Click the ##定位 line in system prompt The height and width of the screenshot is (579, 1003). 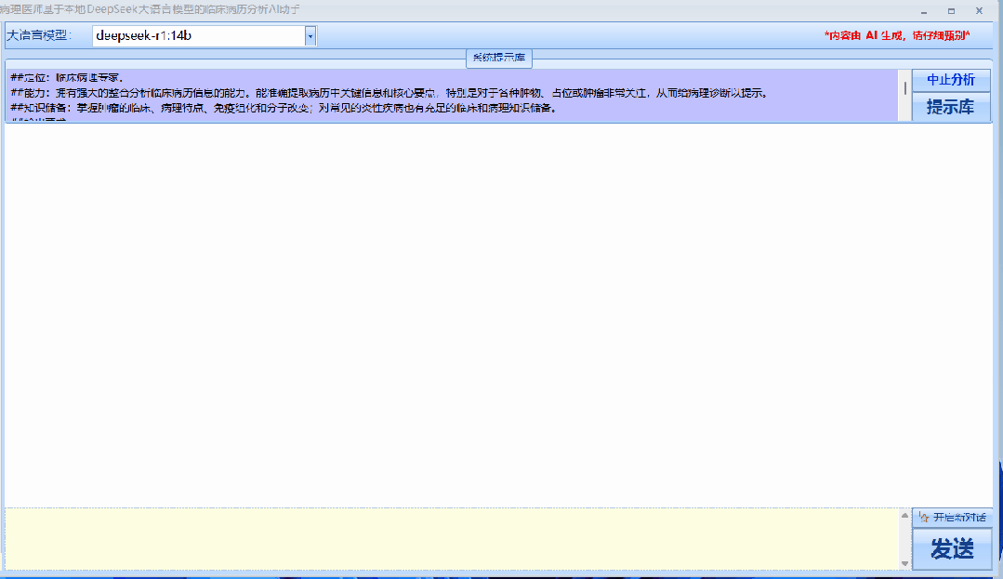[67, 77]
